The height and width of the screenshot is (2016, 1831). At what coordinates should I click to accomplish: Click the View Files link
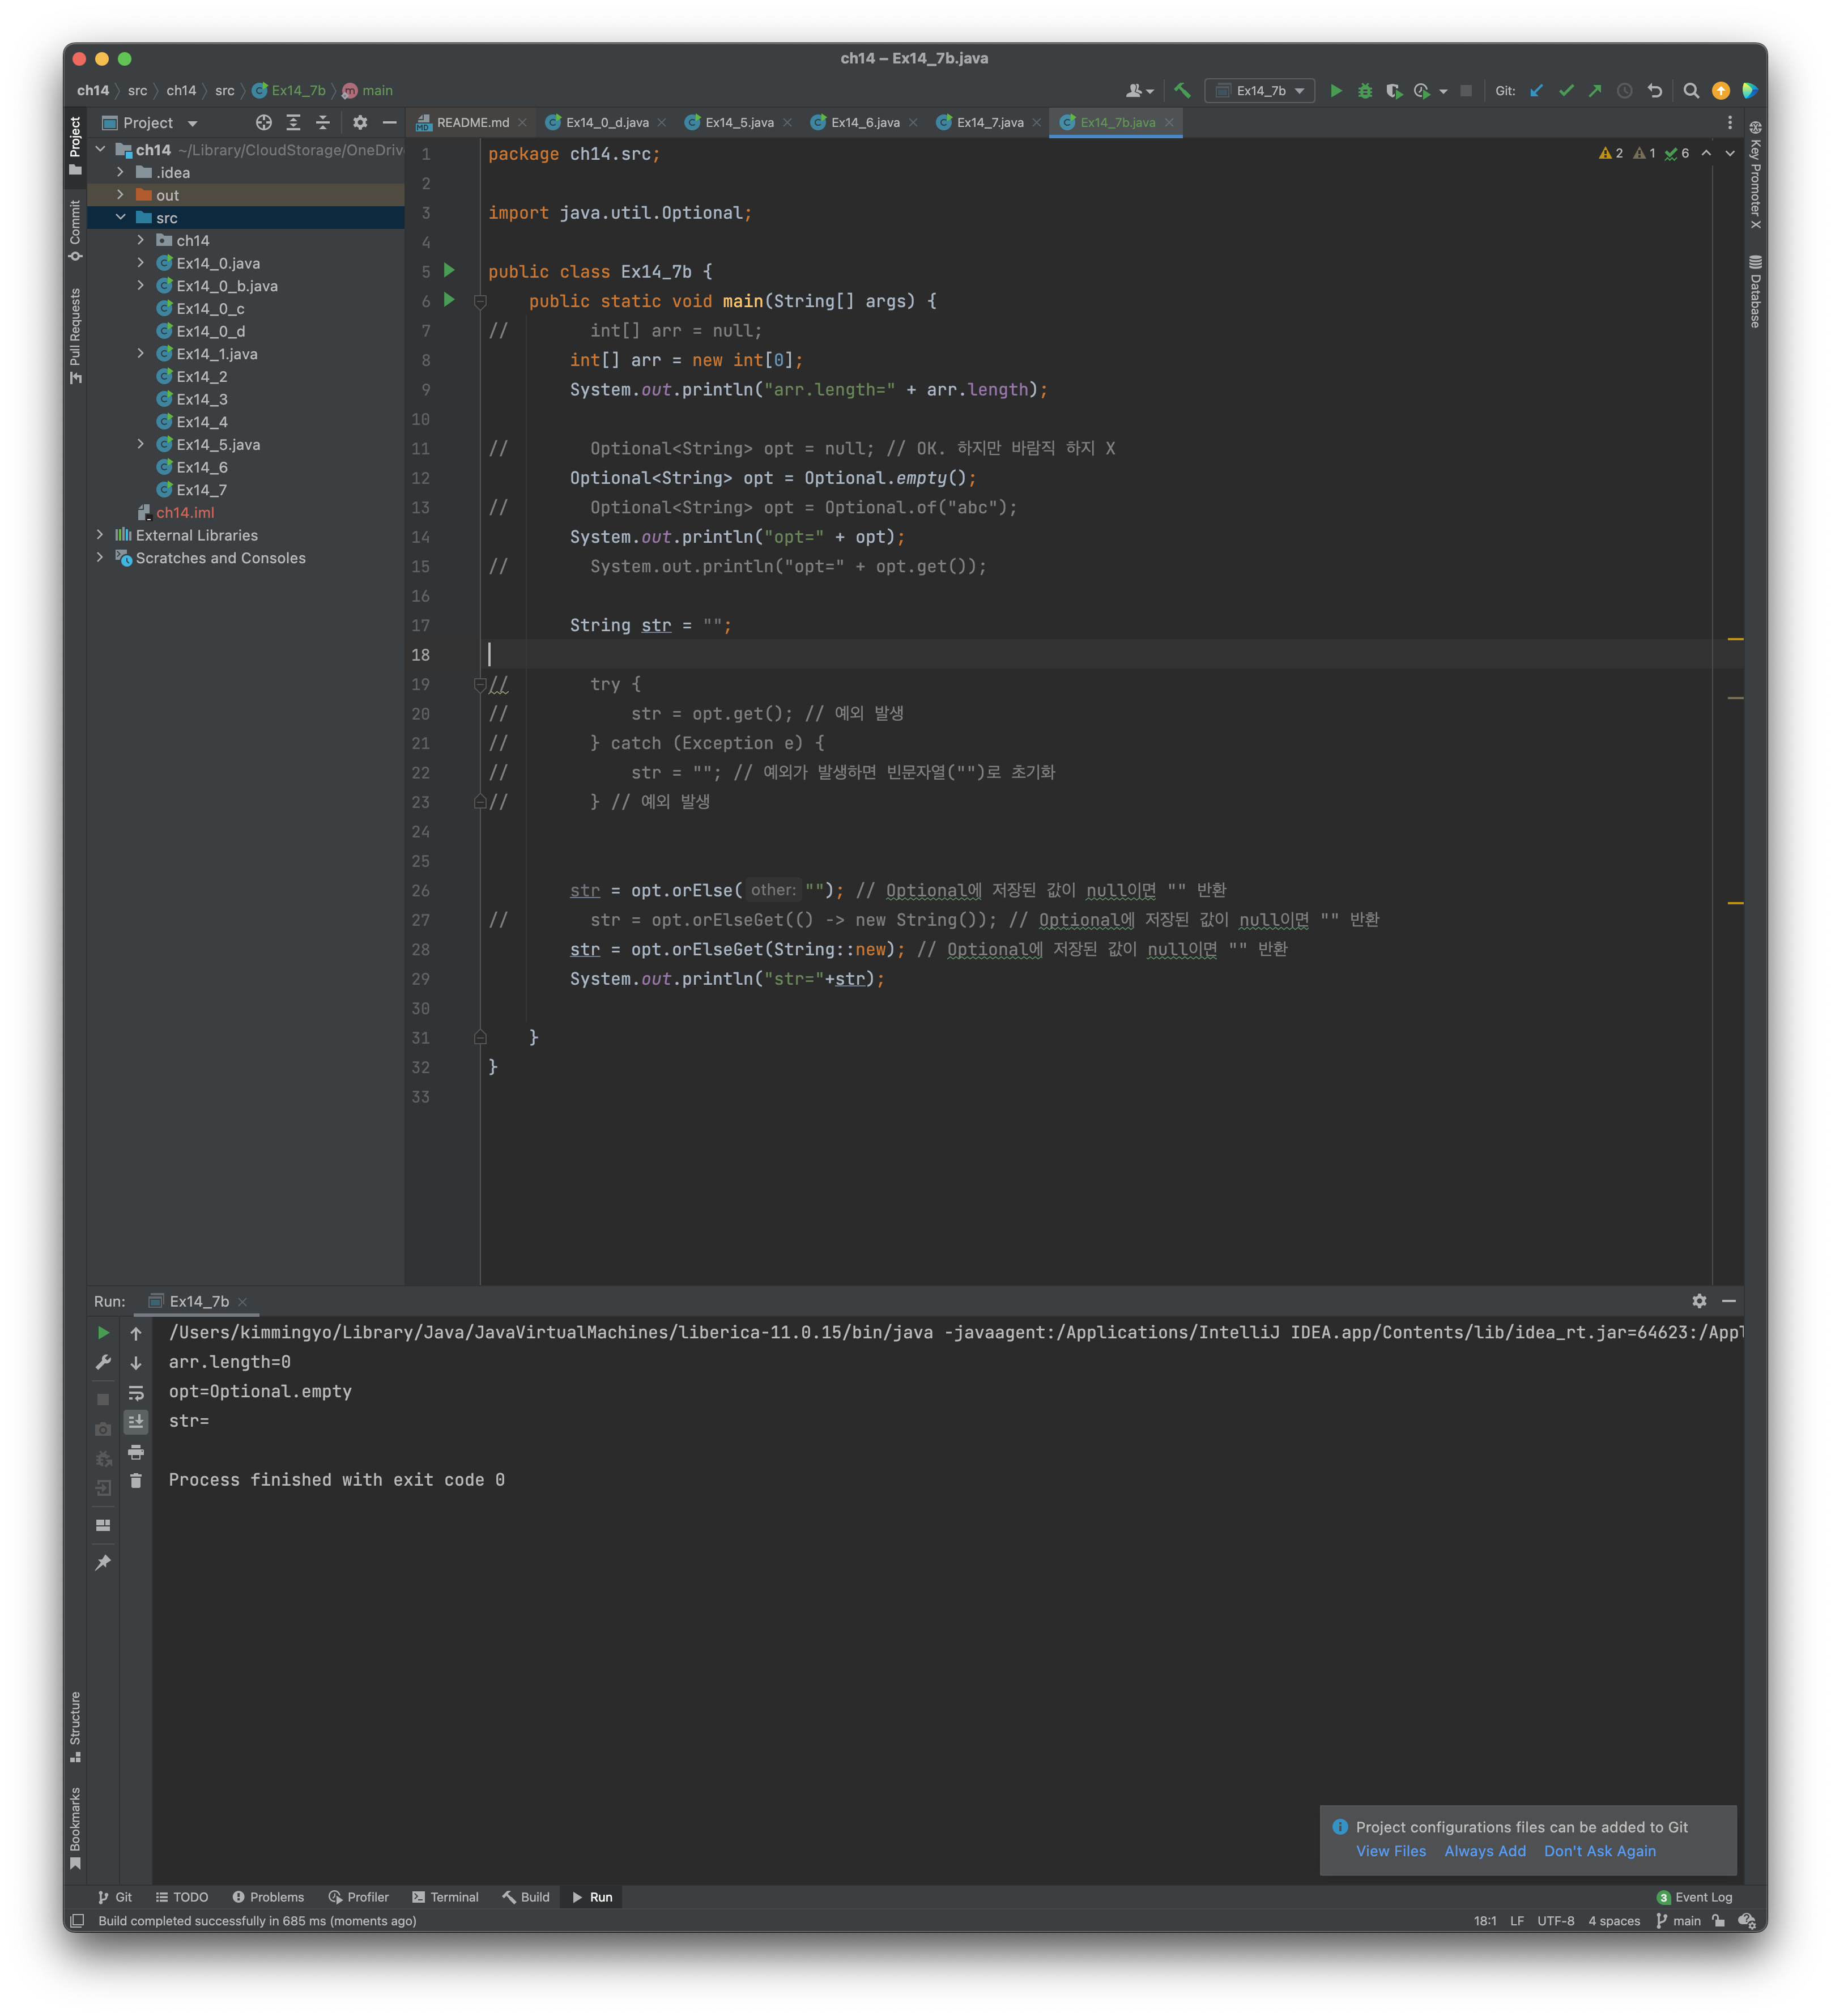click(1390, 1851)
